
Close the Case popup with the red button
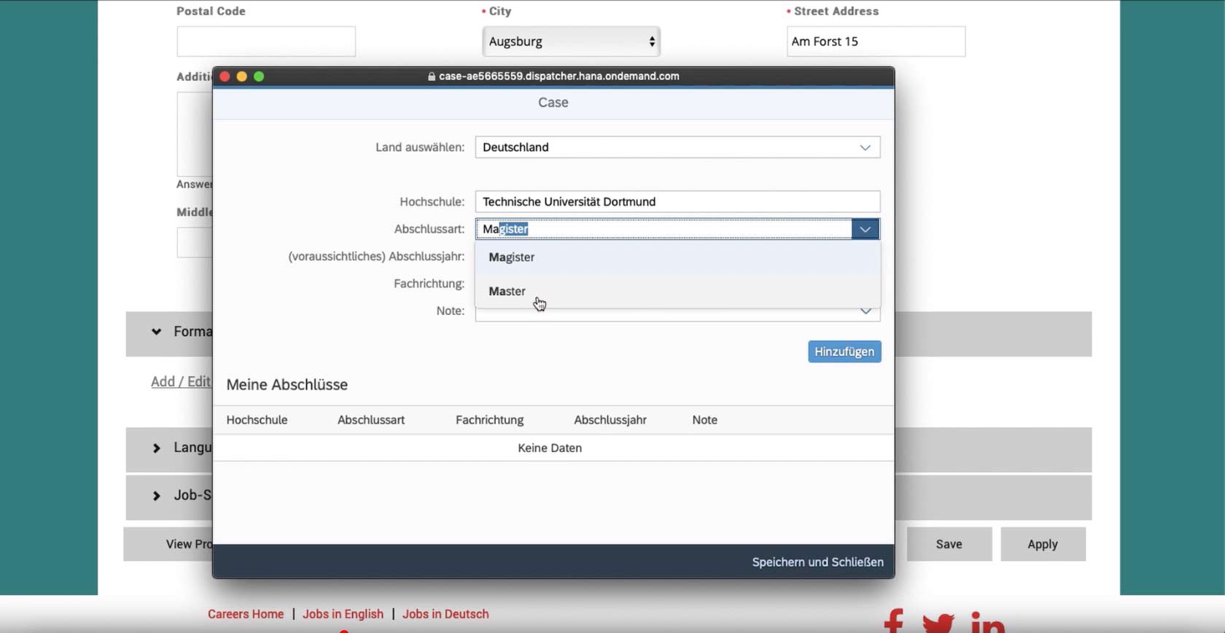pyautogui.click(x=225, y=76)
